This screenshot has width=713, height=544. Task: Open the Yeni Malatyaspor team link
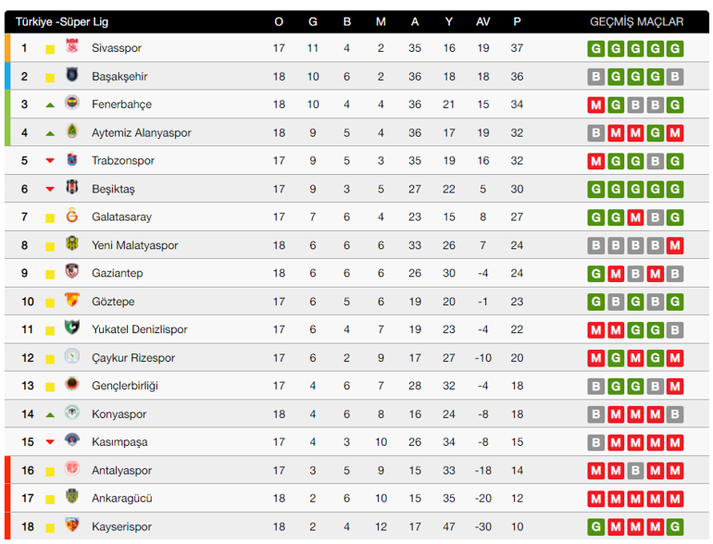(x=134, y=245)
